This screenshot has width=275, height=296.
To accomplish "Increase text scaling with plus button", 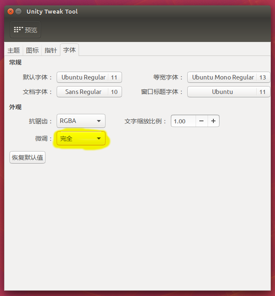I will coord(213,121).
